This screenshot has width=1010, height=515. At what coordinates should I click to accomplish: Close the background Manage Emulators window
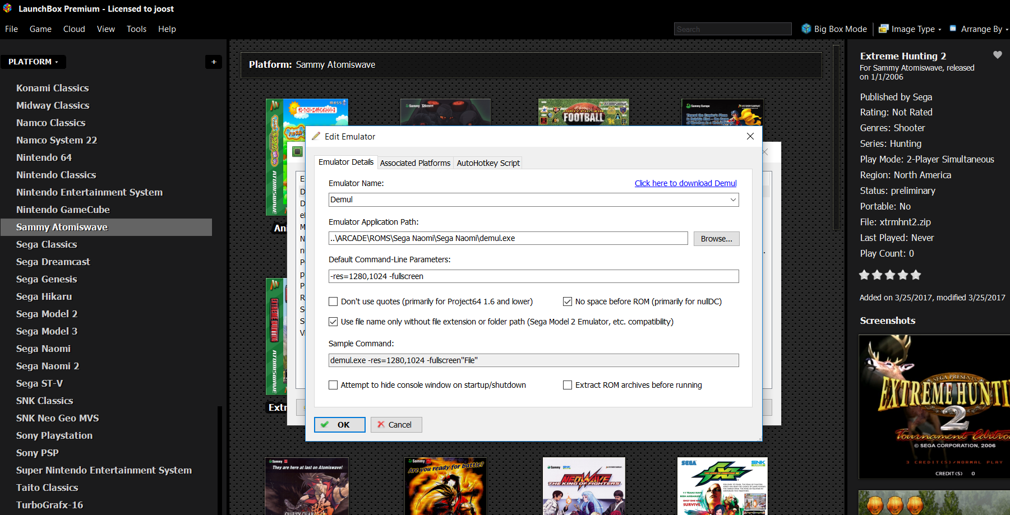coord(765,152)
